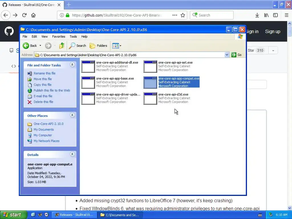292x219 pixels.
Task: Click the GitHub logo on the page
Action: click(x=9, y=31)
